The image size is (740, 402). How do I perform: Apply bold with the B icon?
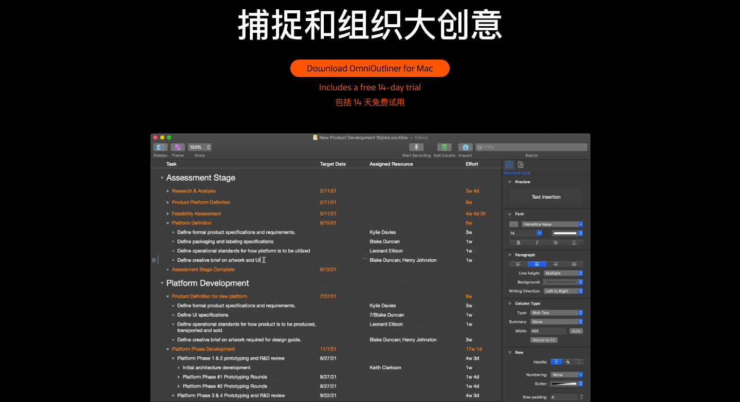click(518, 242)
